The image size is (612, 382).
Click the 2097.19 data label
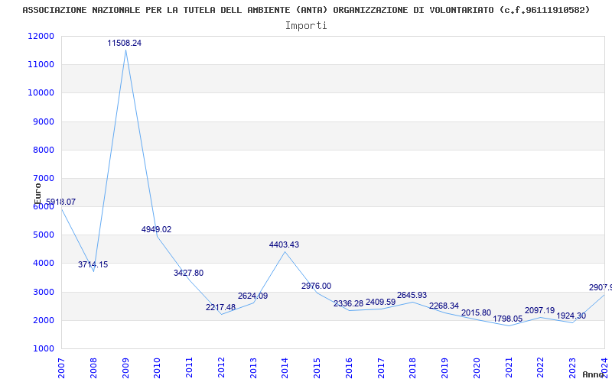(x=540, y=310)
